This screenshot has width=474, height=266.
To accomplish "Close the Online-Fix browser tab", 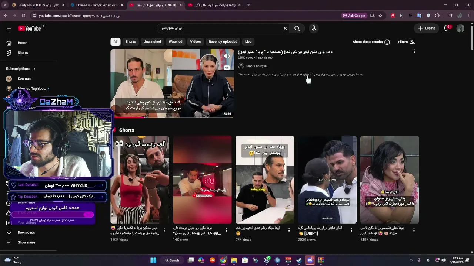I will tap(122, 5).
